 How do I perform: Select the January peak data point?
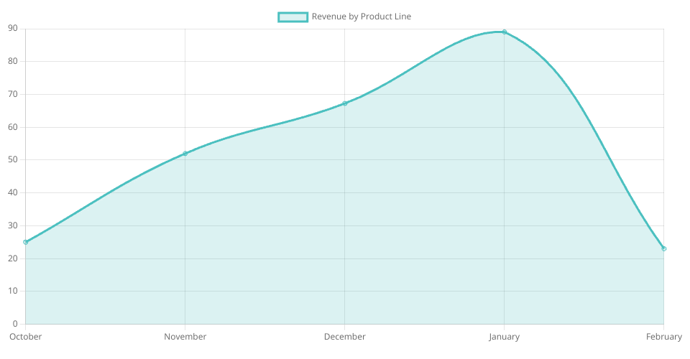[x=505, y=32]
